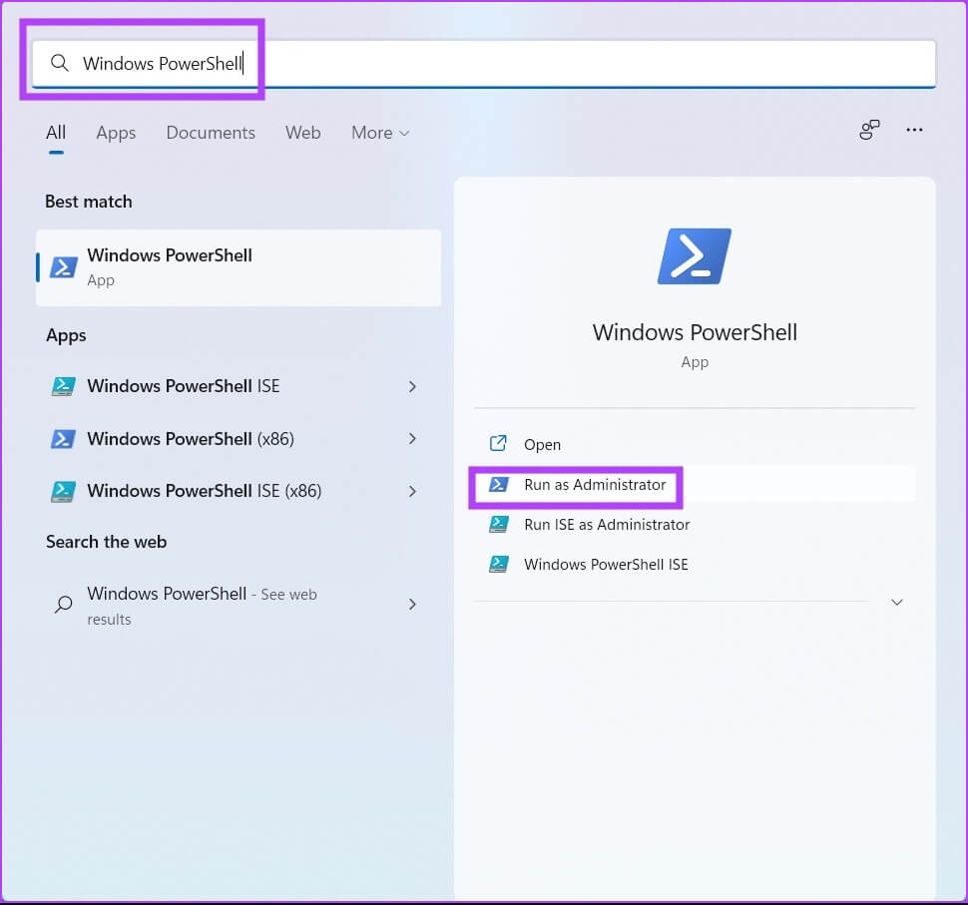
Task: Click the web search magnifier icon
Action: pos(63,604)
